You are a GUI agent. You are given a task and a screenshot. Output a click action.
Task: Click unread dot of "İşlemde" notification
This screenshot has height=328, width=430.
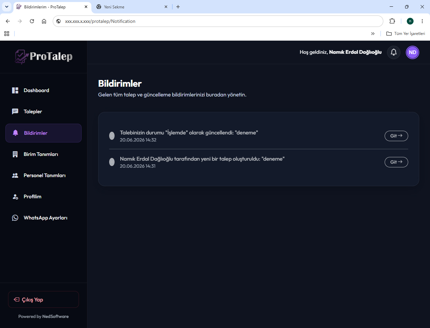tap(112, 136)
